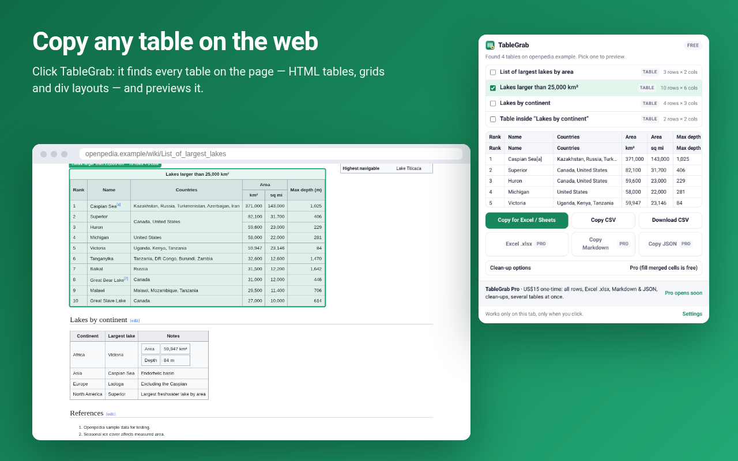This screenshot has height=461, width=738.
Task: Click Copy for Excel / Sheets button
Action: click(x=527, y=220)
